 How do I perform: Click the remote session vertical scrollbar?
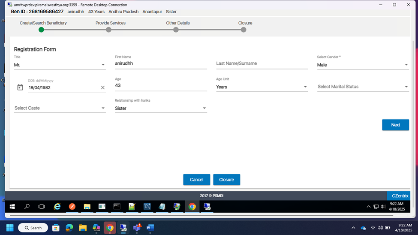point(413,124)
